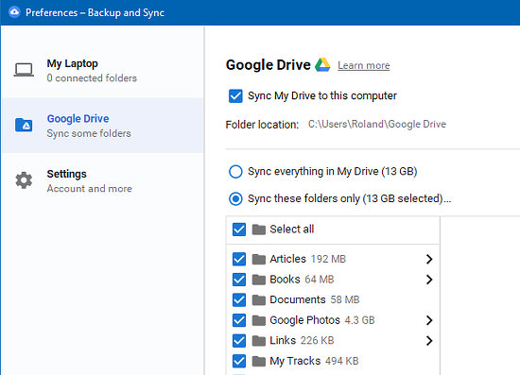Open the Google Drive section in sidebar
This screenshot has height=375, width=520.
tap(102, 126)
